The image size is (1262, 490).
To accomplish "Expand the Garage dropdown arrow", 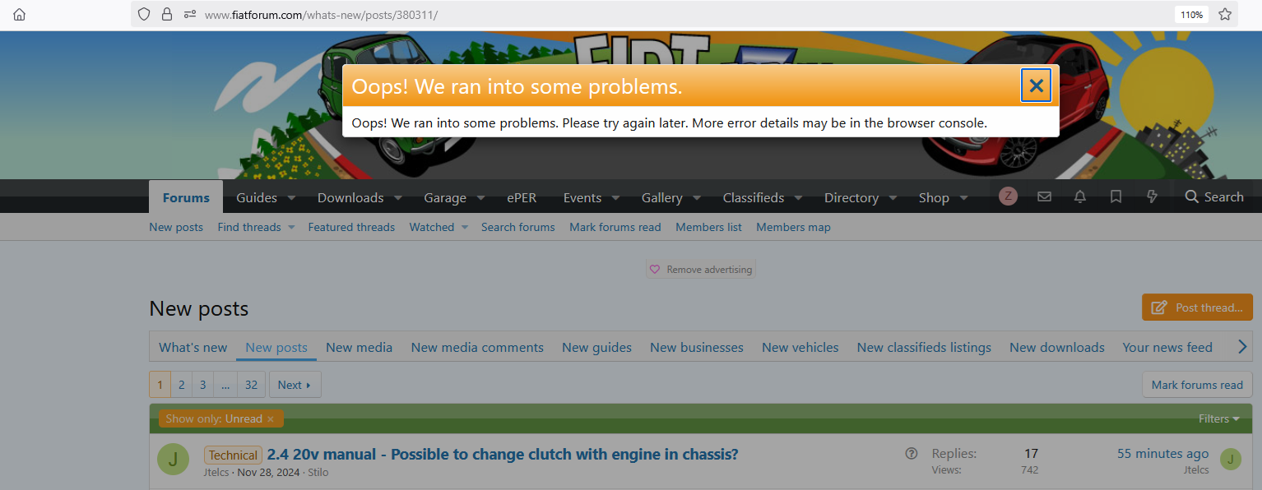I will click(480, 197).
